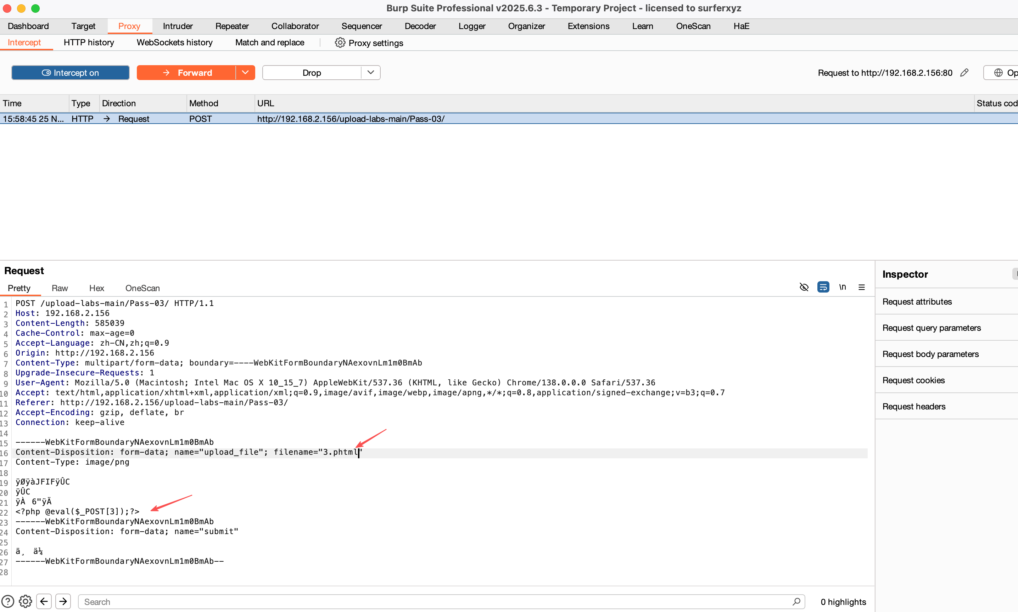This screenshot has height=612, width=1018.
Task: Open search settings gear icon
Action: [26, 601]
